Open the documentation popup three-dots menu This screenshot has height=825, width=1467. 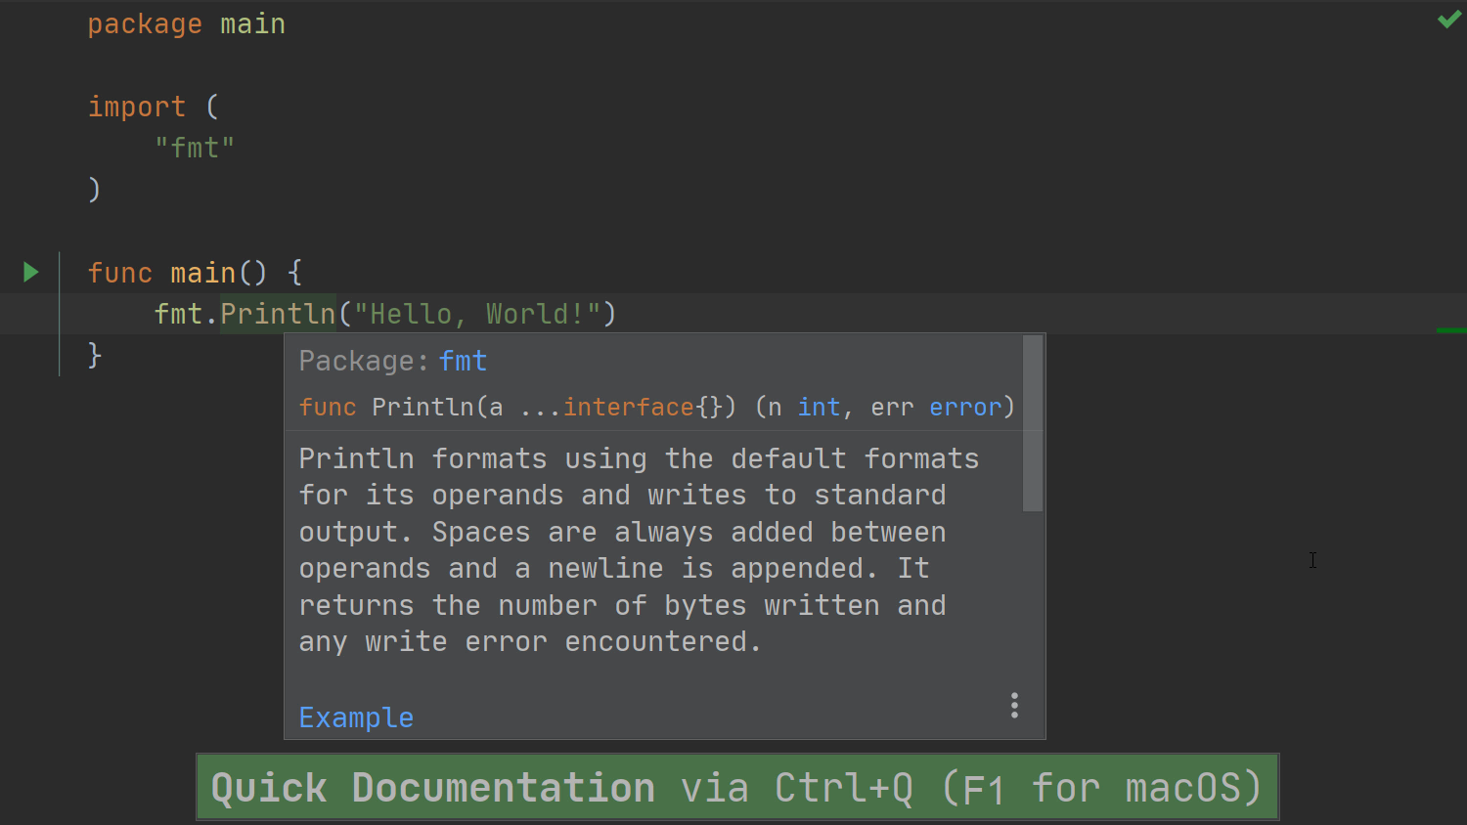point(1014,705)
